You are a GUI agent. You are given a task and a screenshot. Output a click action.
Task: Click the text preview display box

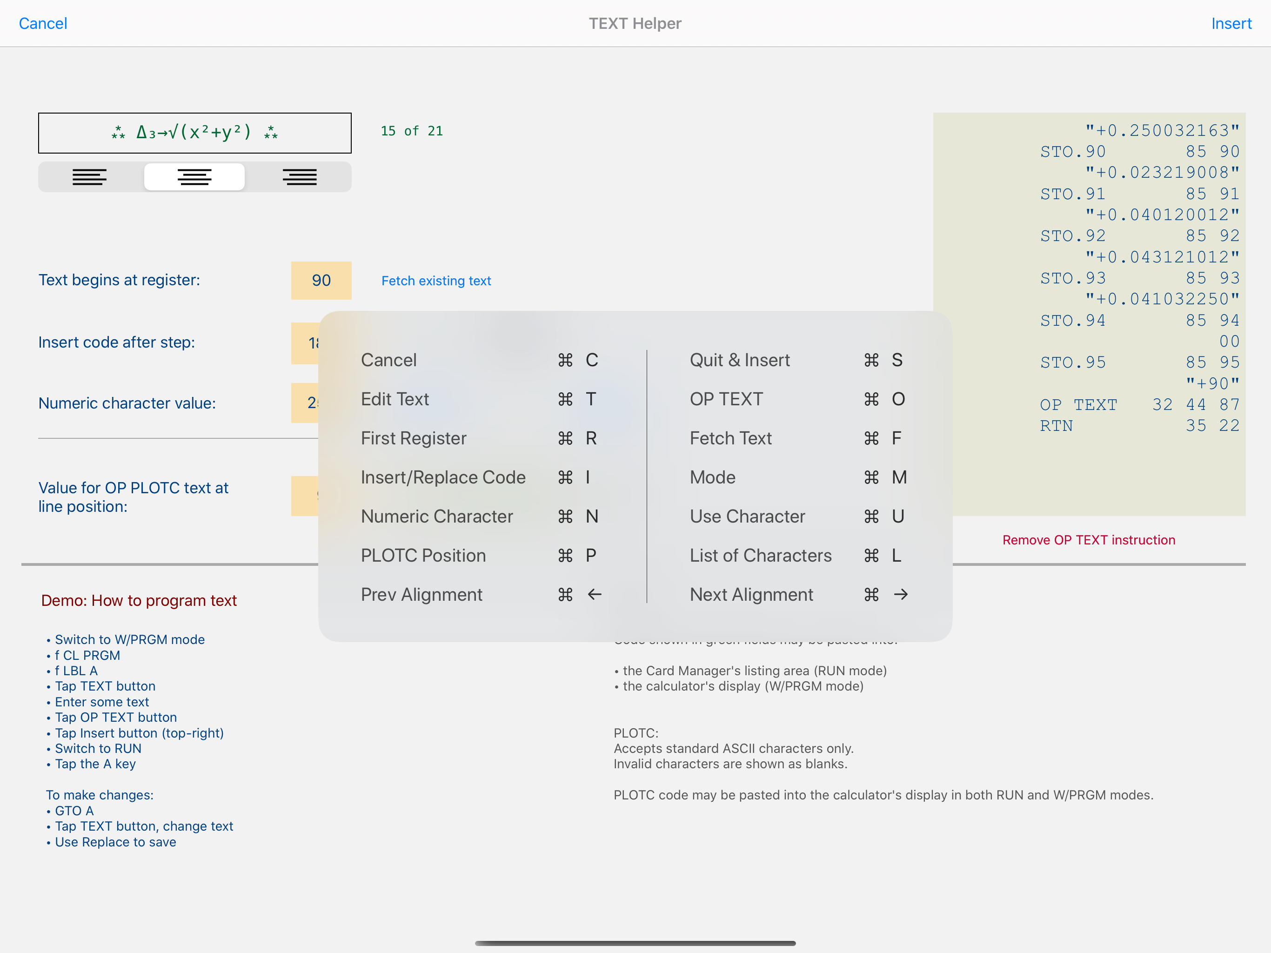195,133
